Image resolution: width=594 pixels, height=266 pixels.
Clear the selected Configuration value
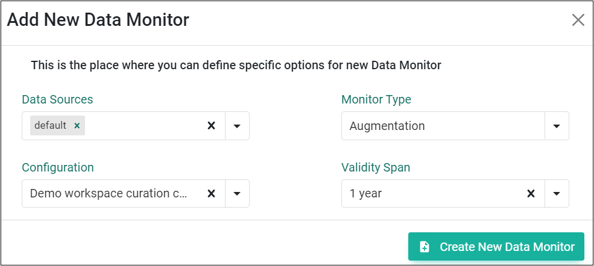[212, 193]
